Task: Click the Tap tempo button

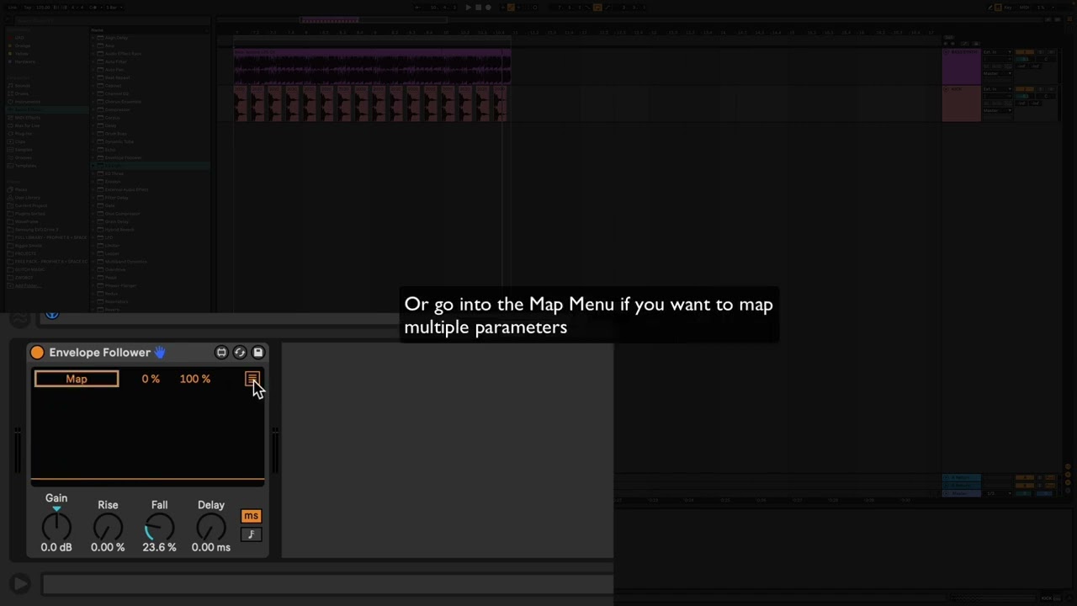Action: [28, 8]
